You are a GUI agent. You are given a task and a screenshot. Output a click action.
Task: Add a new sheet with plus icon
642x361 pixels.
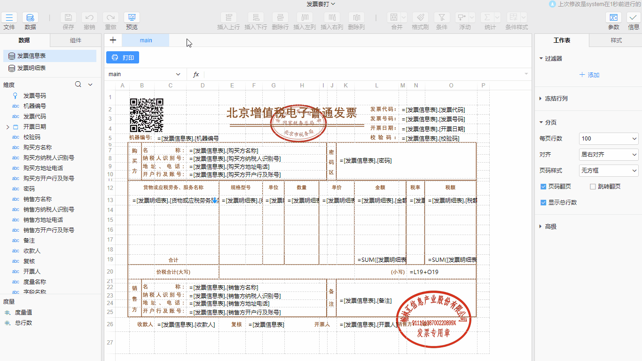[113, 40]
